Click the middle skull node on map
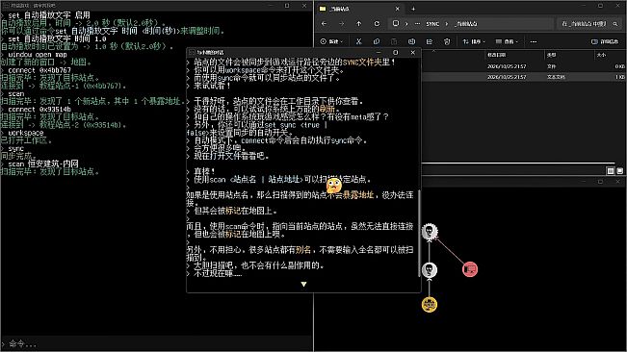 (x=429, y=270)
